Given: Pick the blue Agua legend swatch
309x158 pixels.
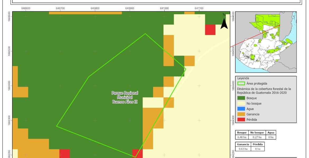Looking at the screenshot, I should (241, 109).
